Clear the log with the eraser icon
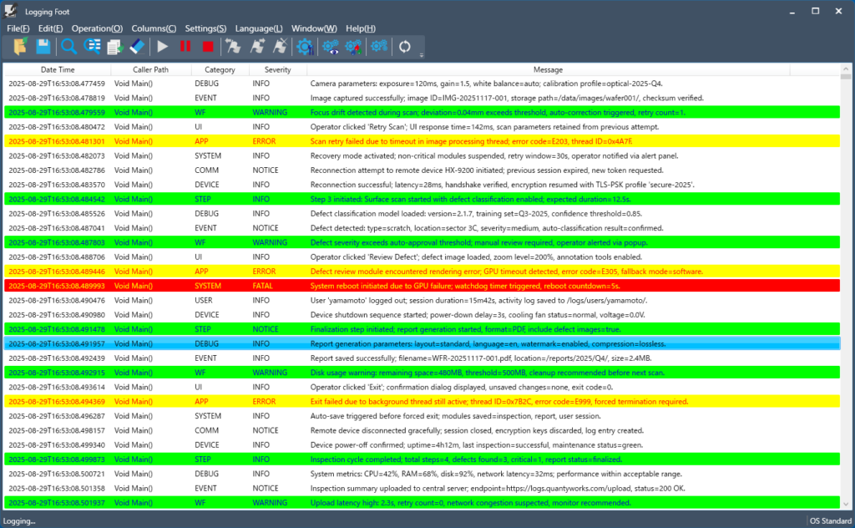Screen dimensions: 855x528 pyautogui.click(x=137, y=47)
